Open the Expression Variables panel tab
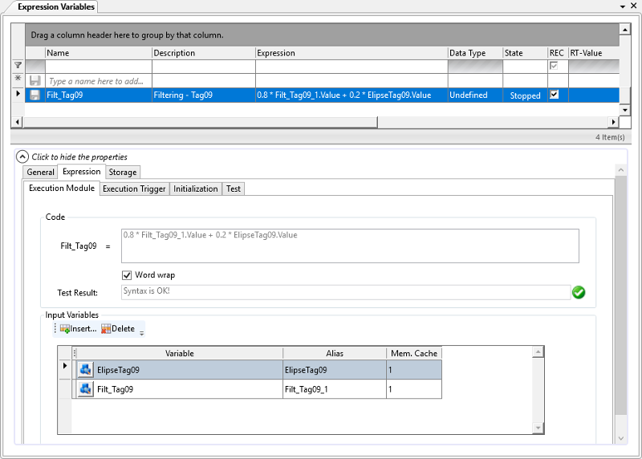The height and width of the screenshot is (459, 642). click(56, 6)
